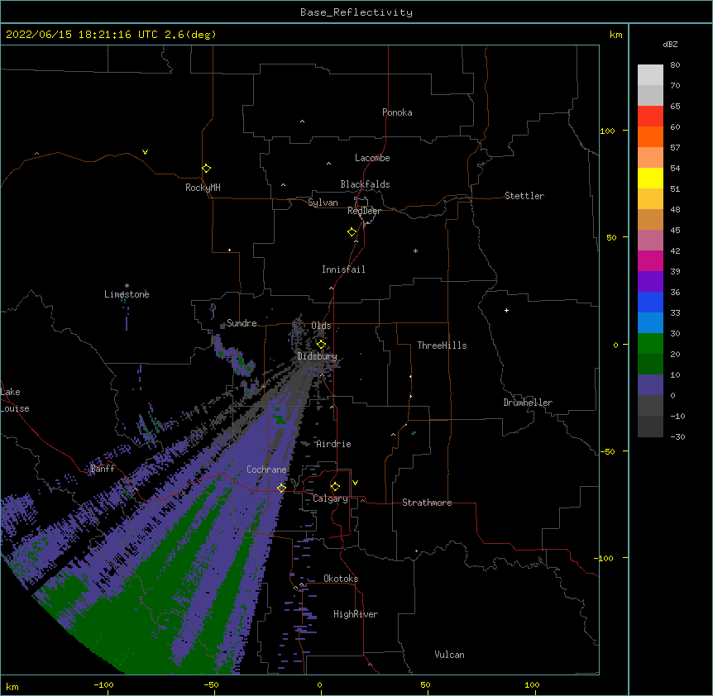Viewport: 713px width, 696px height.
Task: Click the Okotoks town label
Action: click(x=341, y=579)
